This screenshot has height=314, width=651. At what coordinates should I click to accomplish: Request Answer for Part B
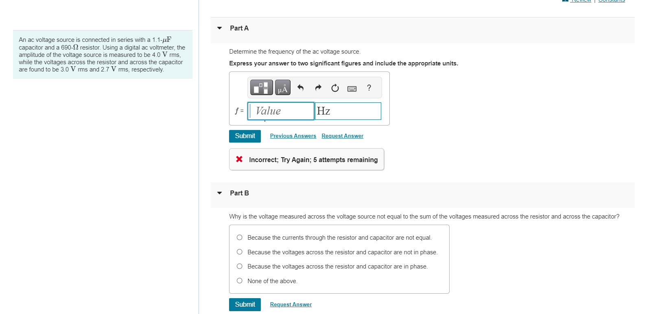point(291,304)
